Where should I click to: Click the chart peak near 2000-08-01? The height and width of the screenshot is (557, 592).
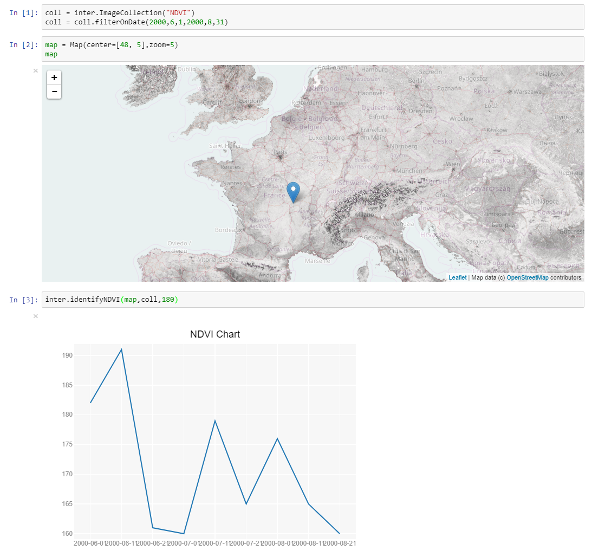pyautogui.click(x=277, y=438)
